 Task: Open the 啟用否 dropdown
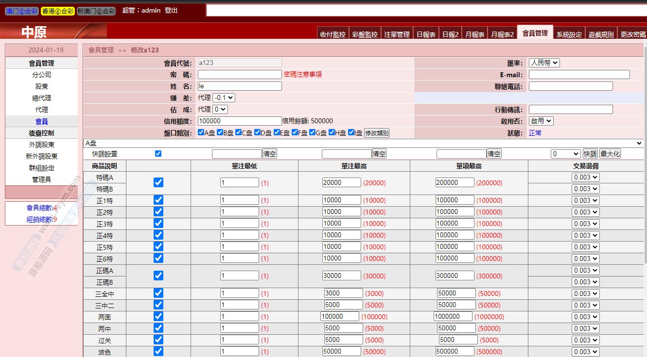point(541,121)
